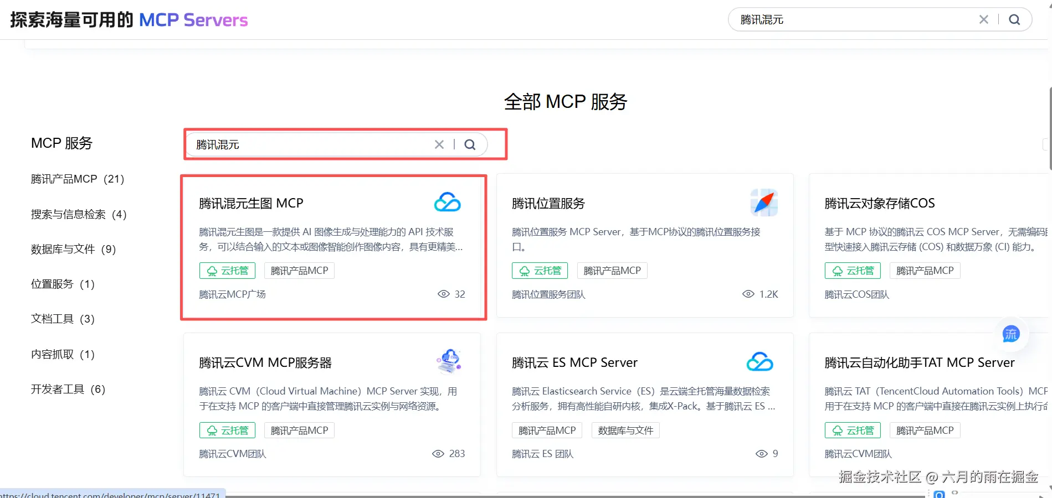Screen dimensions: 1052x498
Task: Click the 腾讯云 COS MCP Server description text
Action: [936, 239]
